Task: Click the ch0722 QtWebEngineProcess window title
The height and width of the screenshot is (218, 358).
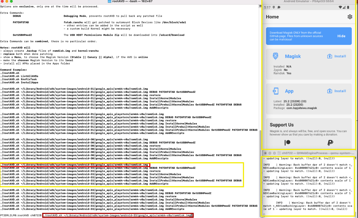Action: (x=318, y=153)
